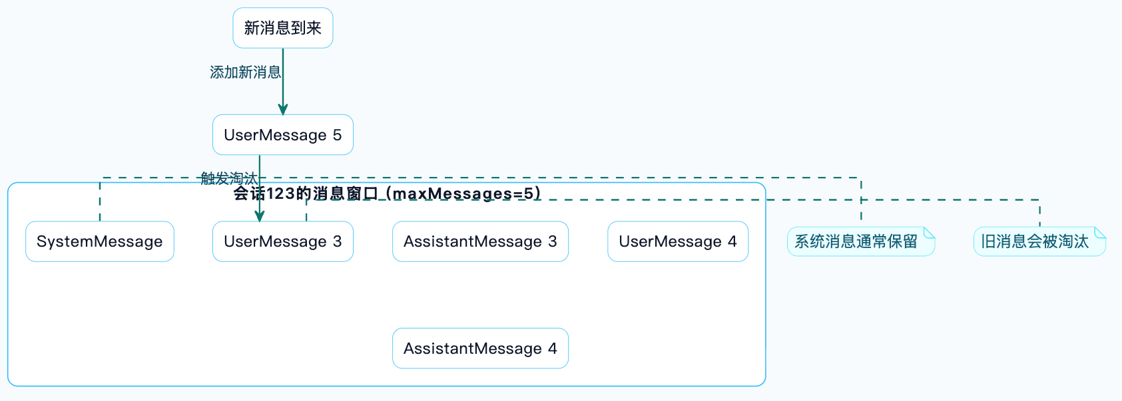Click the AssistantMessage 4 node

coord(480,348)
